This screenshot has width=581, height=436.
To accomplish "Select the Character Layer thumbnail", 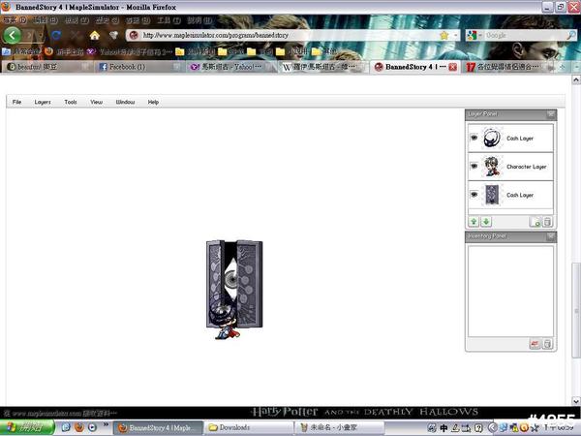I will click(492, 167).
